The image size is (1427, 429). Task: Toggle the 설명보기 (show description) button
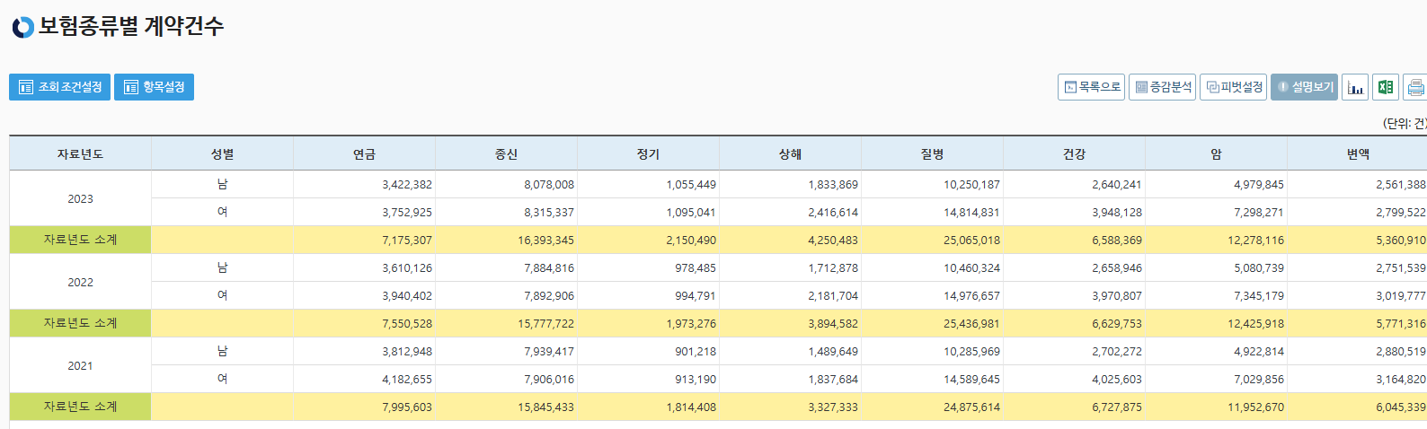tap(1304, 87)
